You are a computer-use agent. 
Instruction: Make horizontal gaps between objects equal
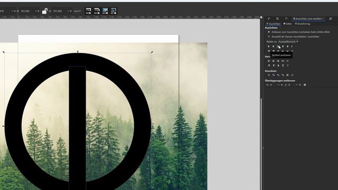pos(283,61)
